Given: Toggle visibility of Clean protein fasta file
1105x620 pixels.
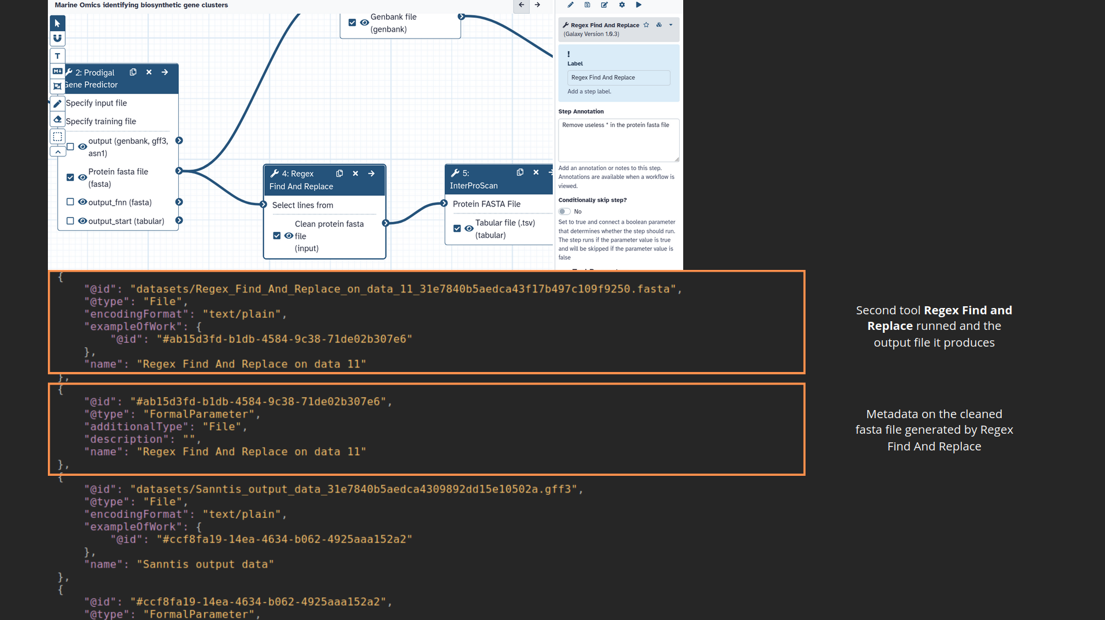Looking at the screenshot, I should coord(289,236).
